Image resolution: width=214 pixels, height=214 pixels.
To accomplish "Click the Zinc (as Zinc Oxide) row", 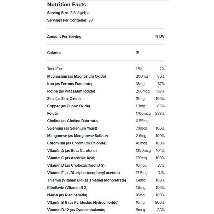I will (106, 99).
